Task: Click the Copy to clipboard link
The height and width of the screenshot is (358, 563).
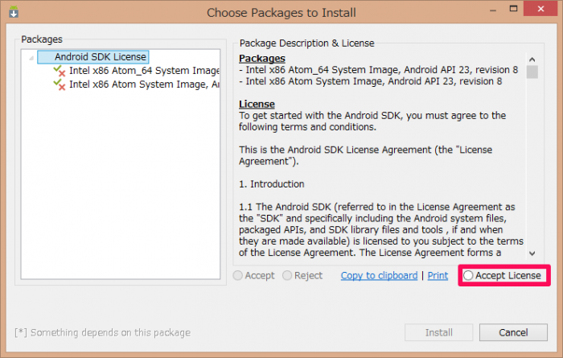Action: pos(379,275)
